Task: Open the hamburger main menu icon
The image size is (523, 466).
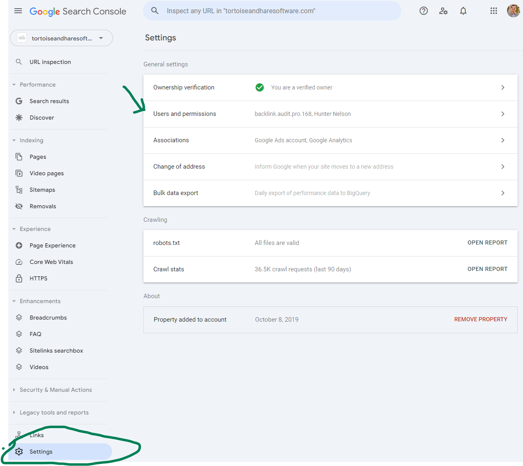Action: (x=18, y=11)
